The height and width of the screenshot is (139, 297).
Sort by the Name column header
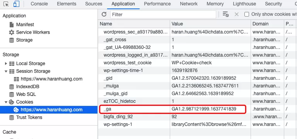tap(134, 24)
